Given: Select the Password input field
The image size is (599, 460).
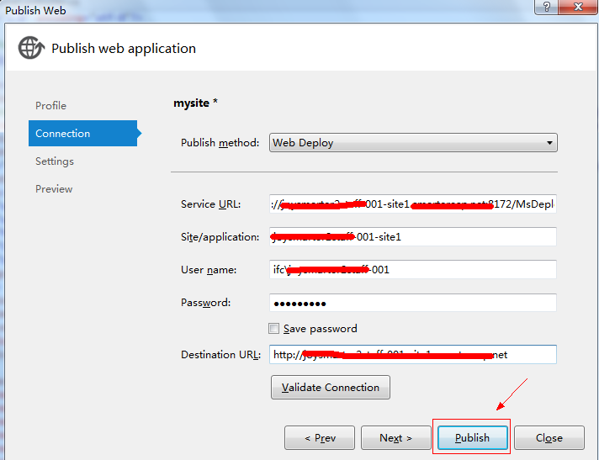Looking at the screenshot, I should pyautogui.click(x=412, y=303).
